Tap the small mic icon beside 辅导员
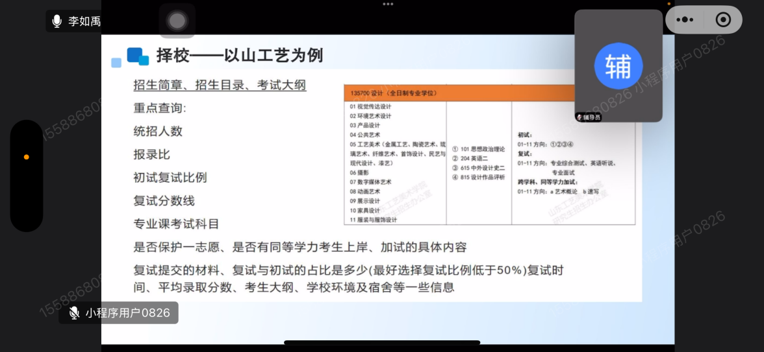The height and width of the screenshot is (352, 764). click(579, 117)
